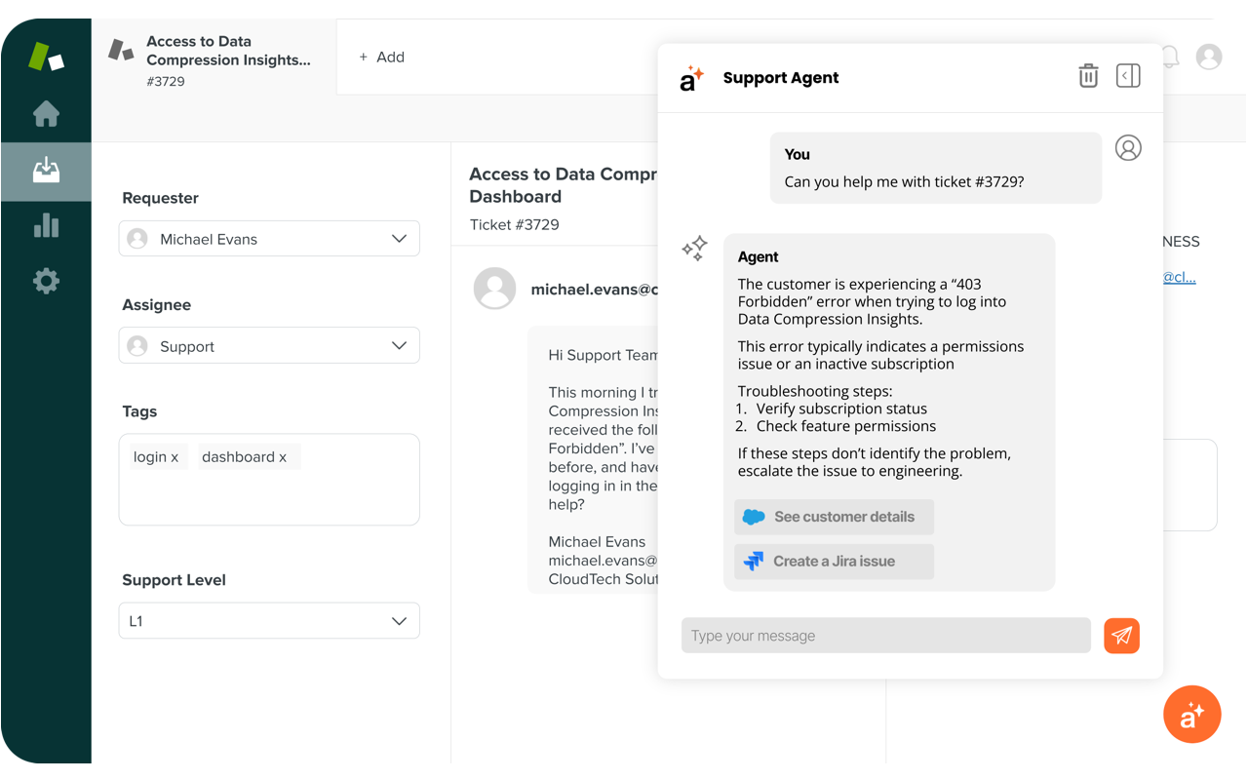1248x780 pixels.
Task: Click michael.evans sender avatar in ticket
Action: click(x=494, y=289)
